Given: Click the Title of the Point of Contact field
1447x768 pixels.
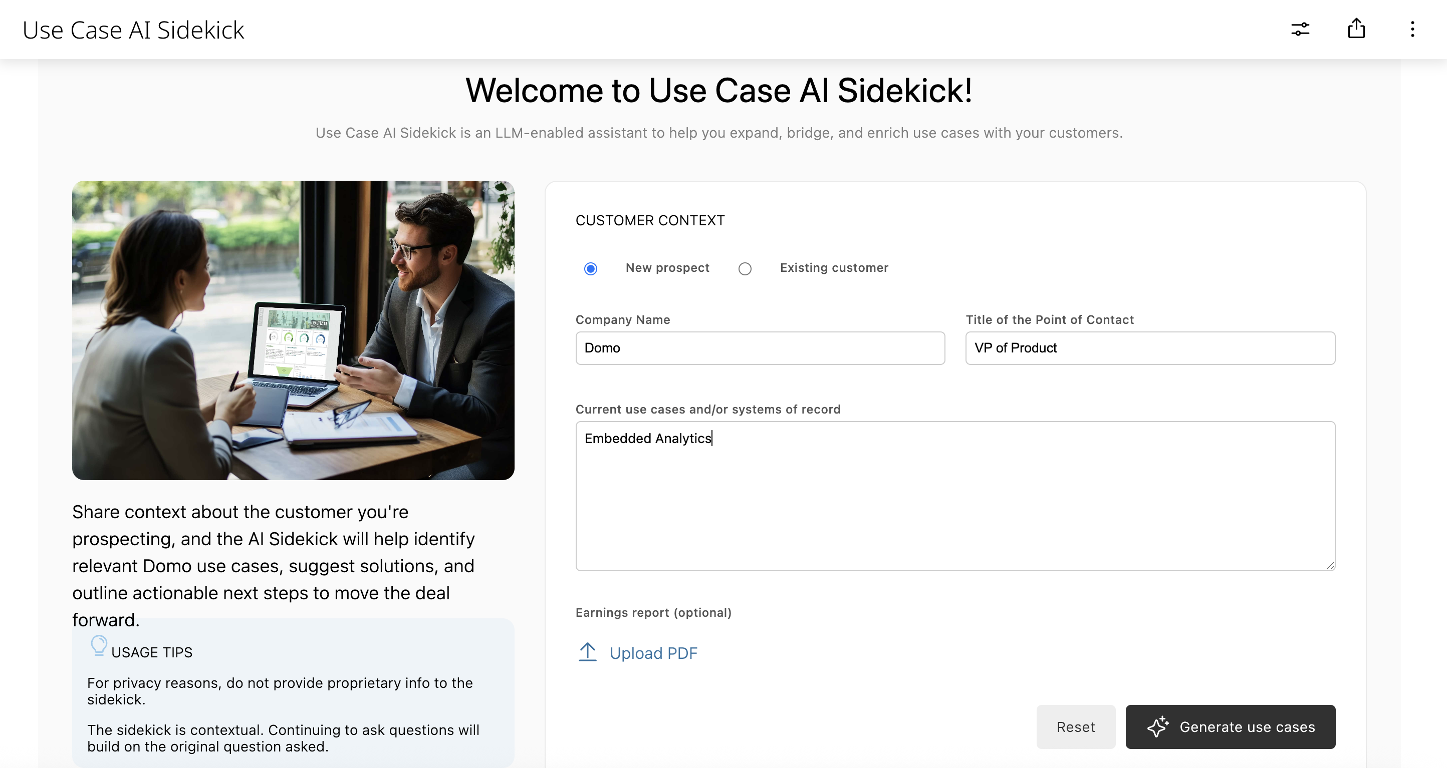Looking at the screenshot, I should [x=1150, y=348].
